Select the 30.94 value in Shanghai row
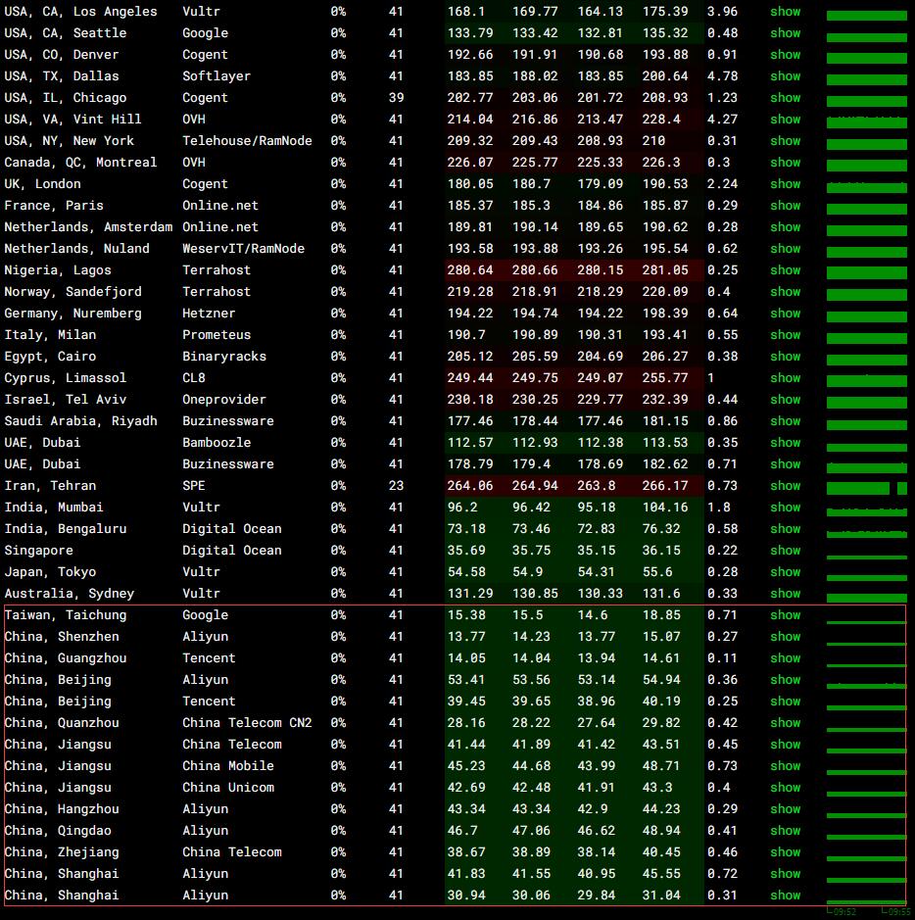Screen dimensions: 915x920 pyautogui.click(x=466, y=896)
